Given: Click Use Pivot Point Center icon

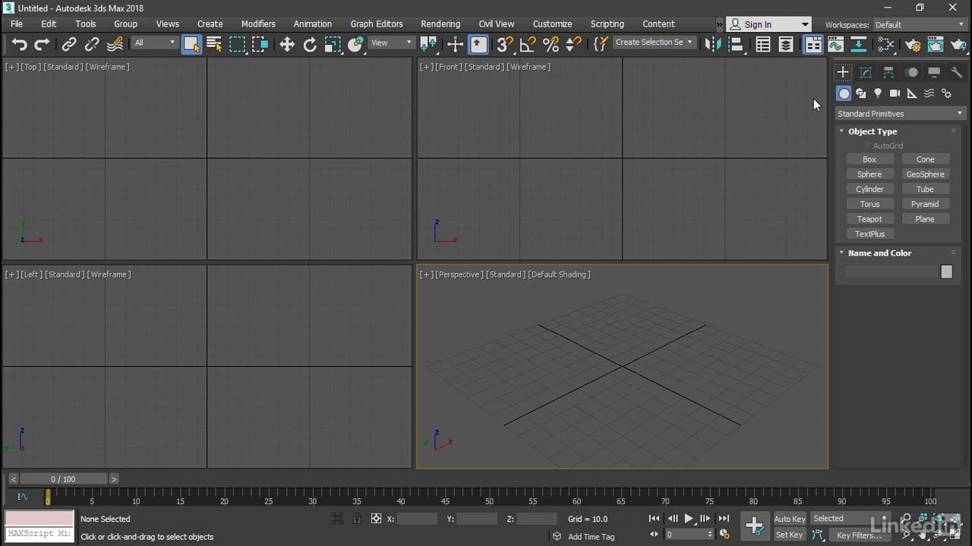Looking at the screenshot, I should (428, 45).
